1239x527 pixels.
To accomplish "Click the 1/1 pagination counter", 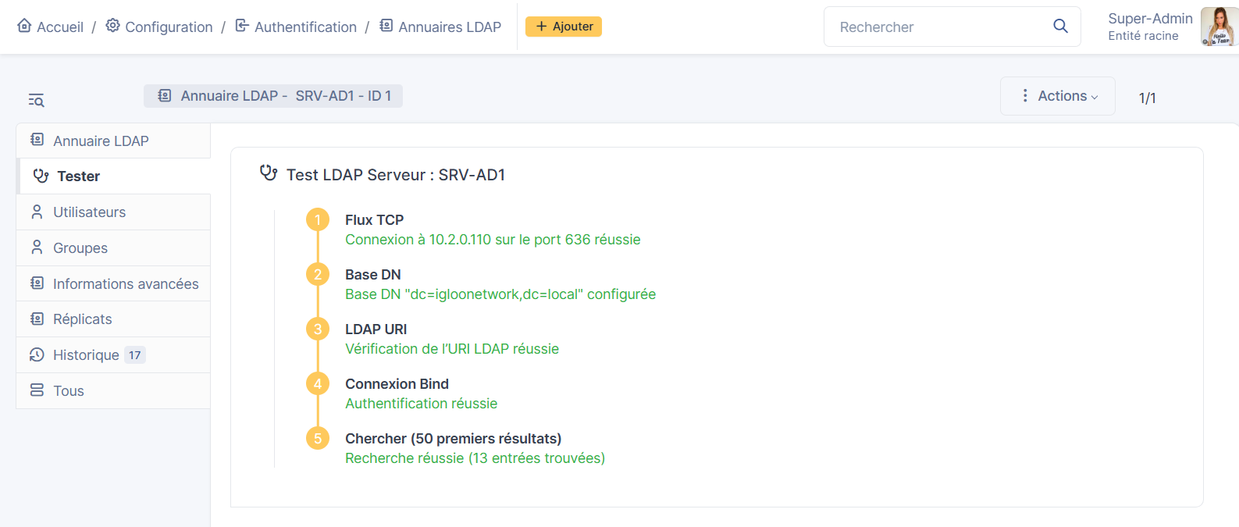I will 1147,98.
